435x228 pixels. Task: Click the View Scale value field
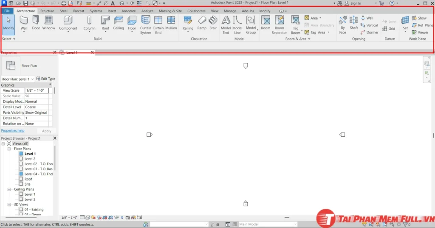37,90
